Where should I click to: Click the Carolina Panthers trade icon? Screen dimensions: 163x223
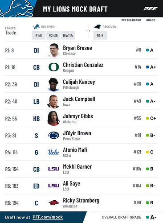(98, 27)
